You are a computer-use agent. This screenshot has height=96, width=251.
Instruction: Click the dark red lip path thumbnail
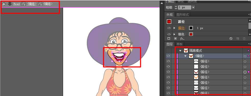point(196,72)
